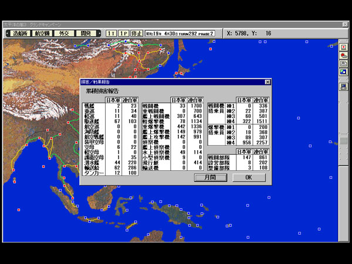Screen dimensions: 352x264
Task: Click the map magnifier icon in side palette
Action: tap(343, 72)
